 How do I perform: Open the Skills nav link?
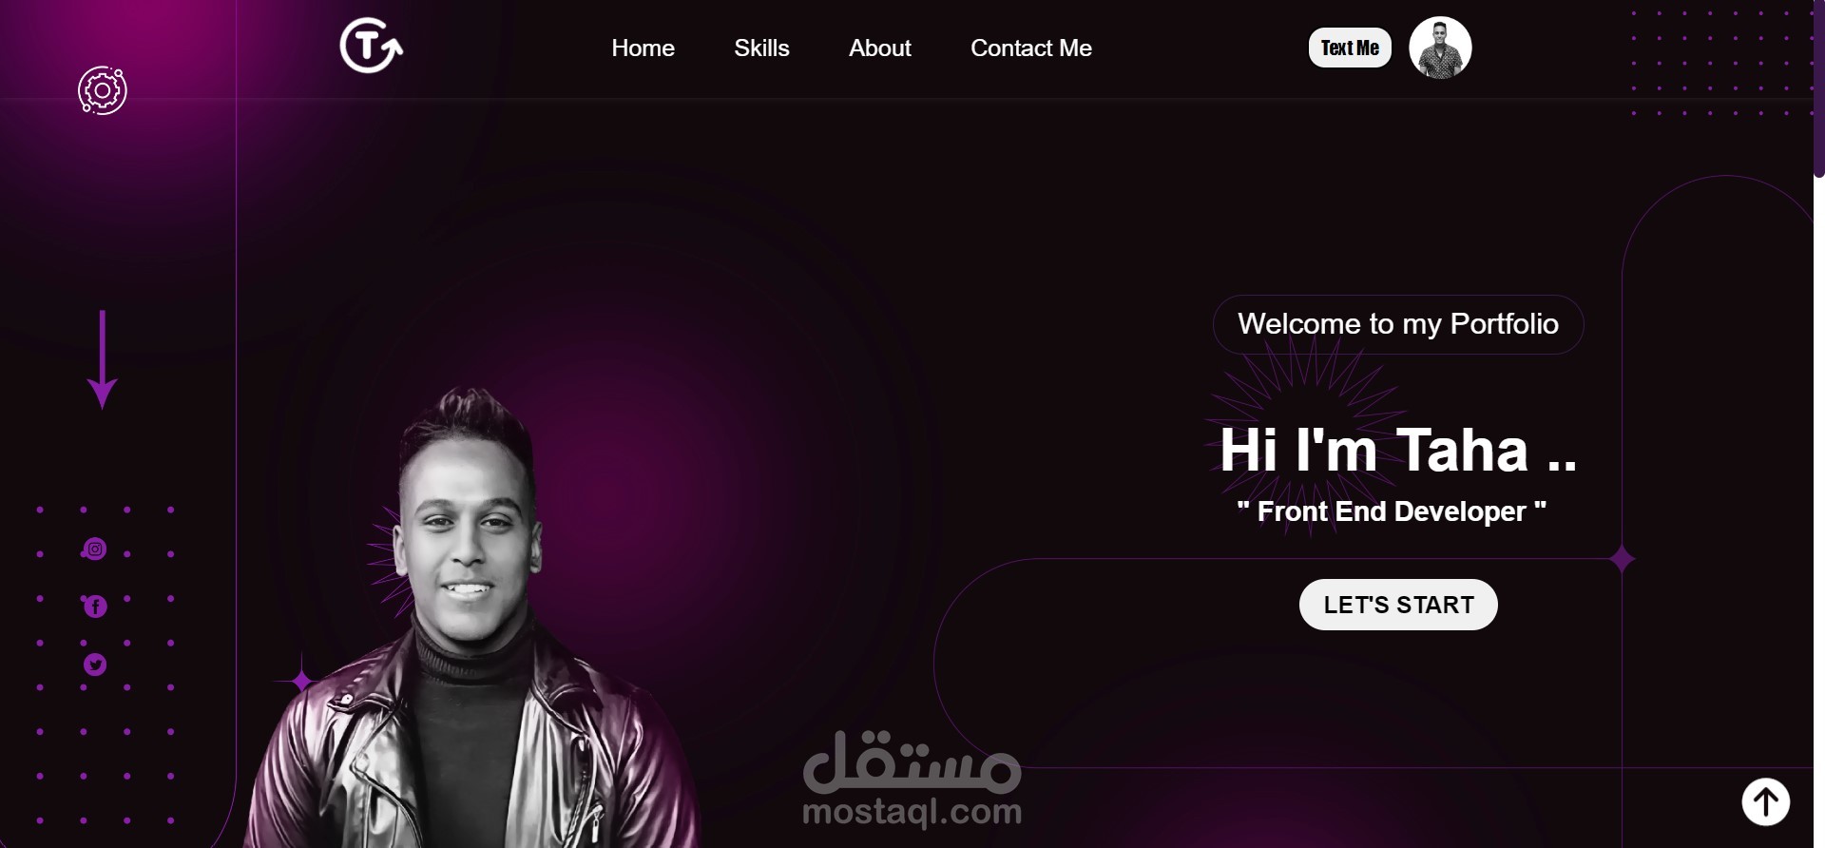pos(761,48)
